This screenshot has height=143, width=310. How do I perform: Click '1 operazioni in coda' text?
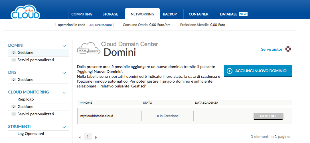coord(70,25)
